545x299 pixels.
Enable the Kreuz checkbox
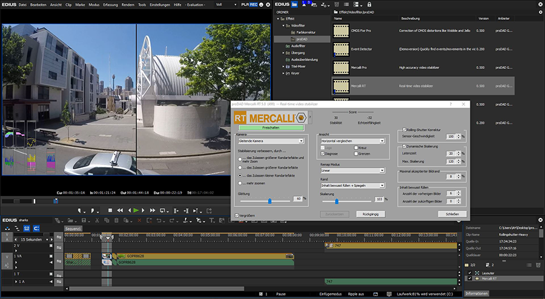pos(356,147)
